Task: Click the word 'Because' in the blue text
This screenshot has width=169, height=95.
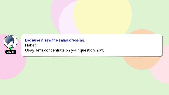Action: click(x=33, y=40)
